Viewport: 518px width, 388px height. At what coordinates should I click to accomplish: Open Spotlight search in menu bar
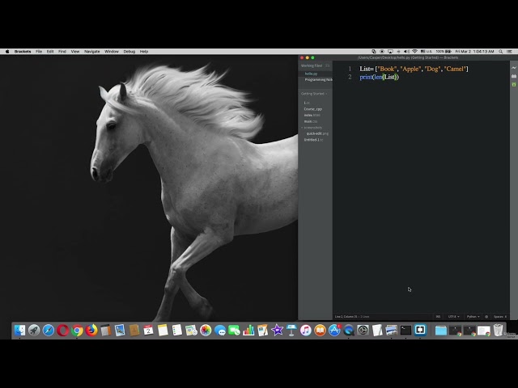[x=501, y=52]
